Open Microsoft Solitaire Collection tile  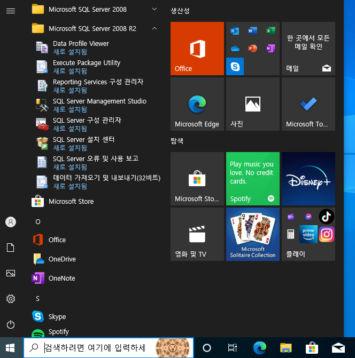pyautogui.click(x=253, y=234)
